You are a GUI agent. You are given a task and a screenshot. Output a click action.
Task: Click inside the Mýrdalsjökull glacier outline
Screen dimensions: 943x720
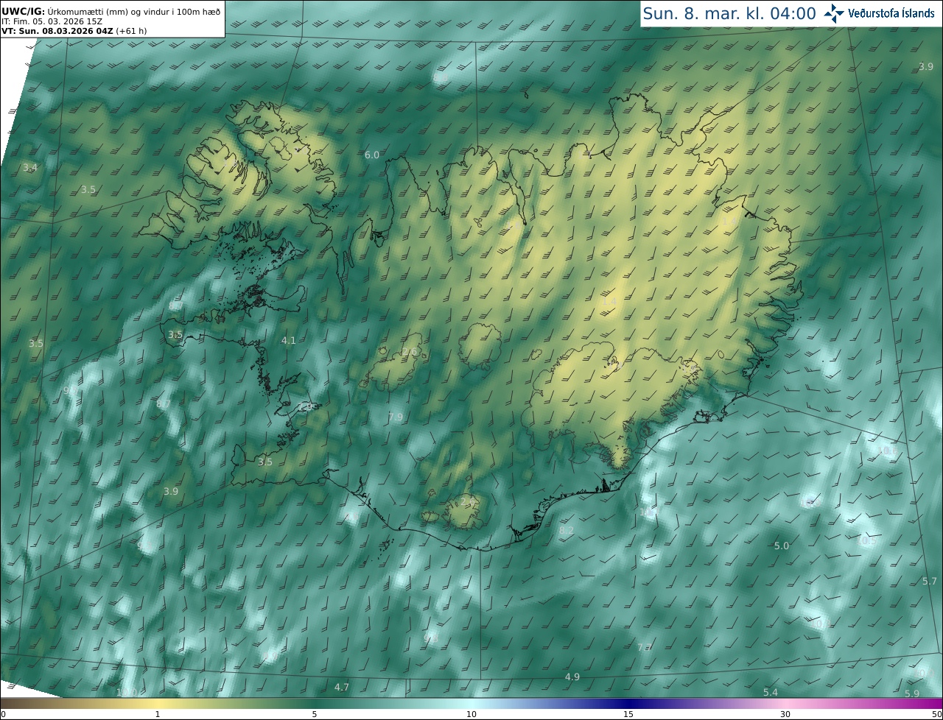[x=466, y=512]
